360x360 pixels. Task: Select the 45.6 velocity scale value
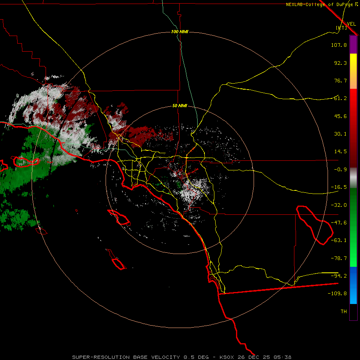340,116
